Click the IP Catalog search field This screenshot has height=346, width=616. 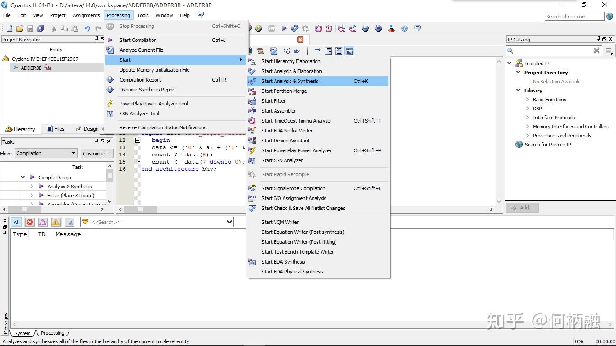tap(553, 50)
